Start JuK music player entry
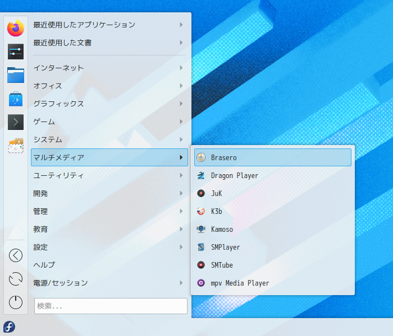Screen dimensions: 393x336 click(x=273, y=193)
